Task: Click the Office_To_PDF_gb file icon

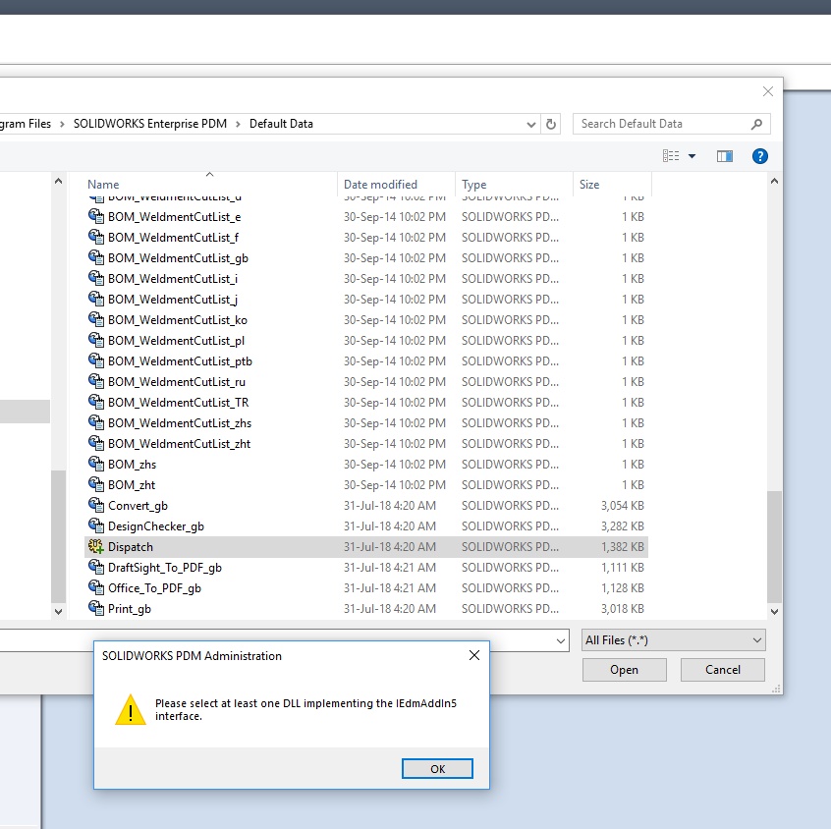Action: [x=96, y=587]
